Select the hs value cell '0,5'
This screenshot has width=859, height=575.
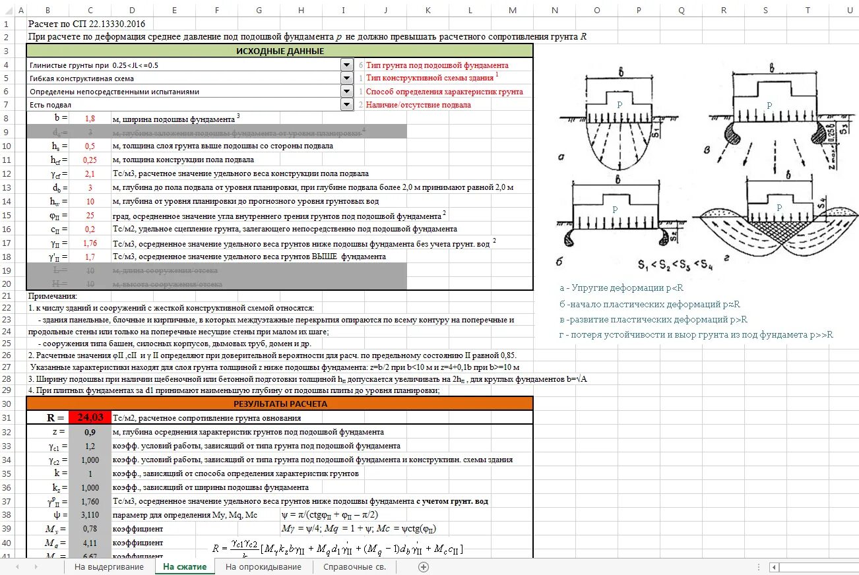pyautogui.click(x=90, y=146)
